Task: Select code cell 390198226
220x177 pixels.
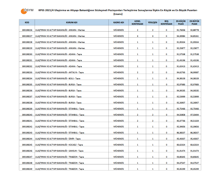Action: [x=27, y=30]
